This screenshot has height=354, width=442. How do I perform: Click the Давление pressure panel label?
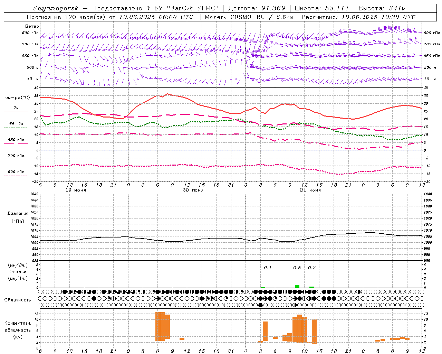18,214
